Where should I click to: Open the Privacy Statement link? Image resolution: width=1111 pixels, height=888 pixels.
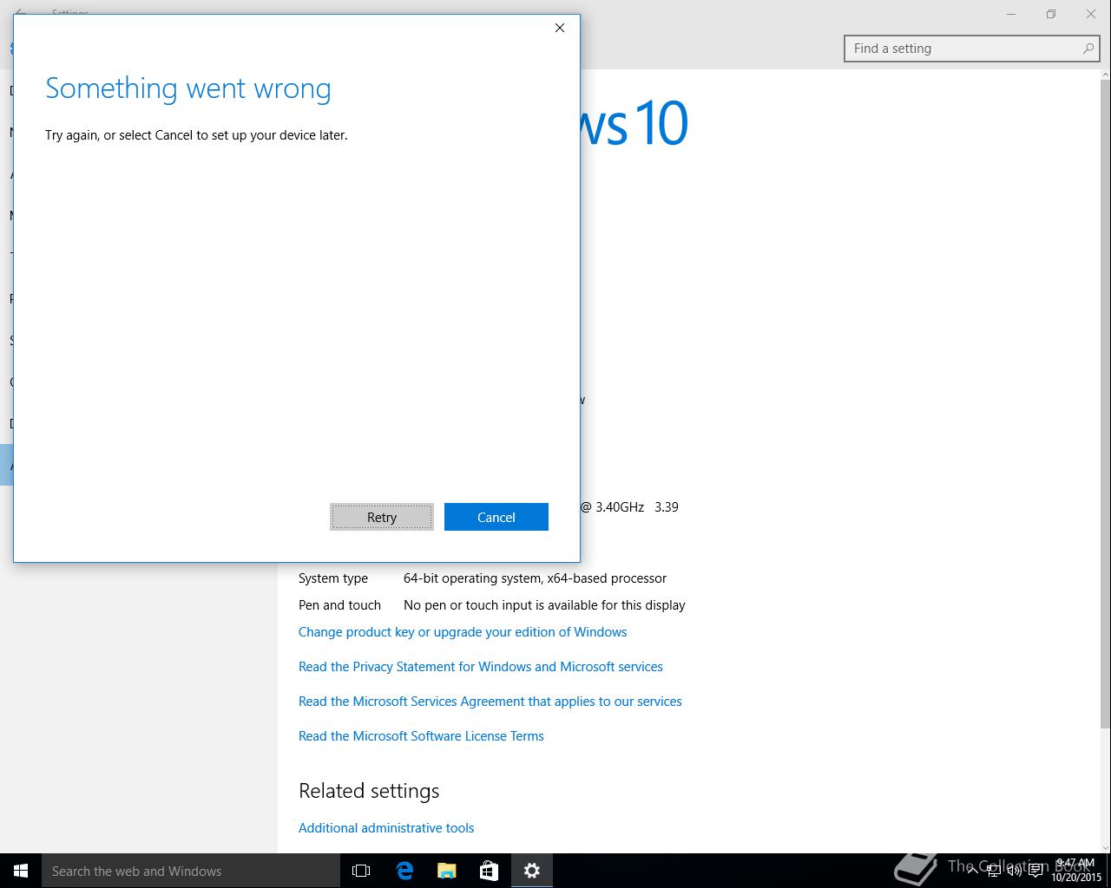[x=481, y=667]
